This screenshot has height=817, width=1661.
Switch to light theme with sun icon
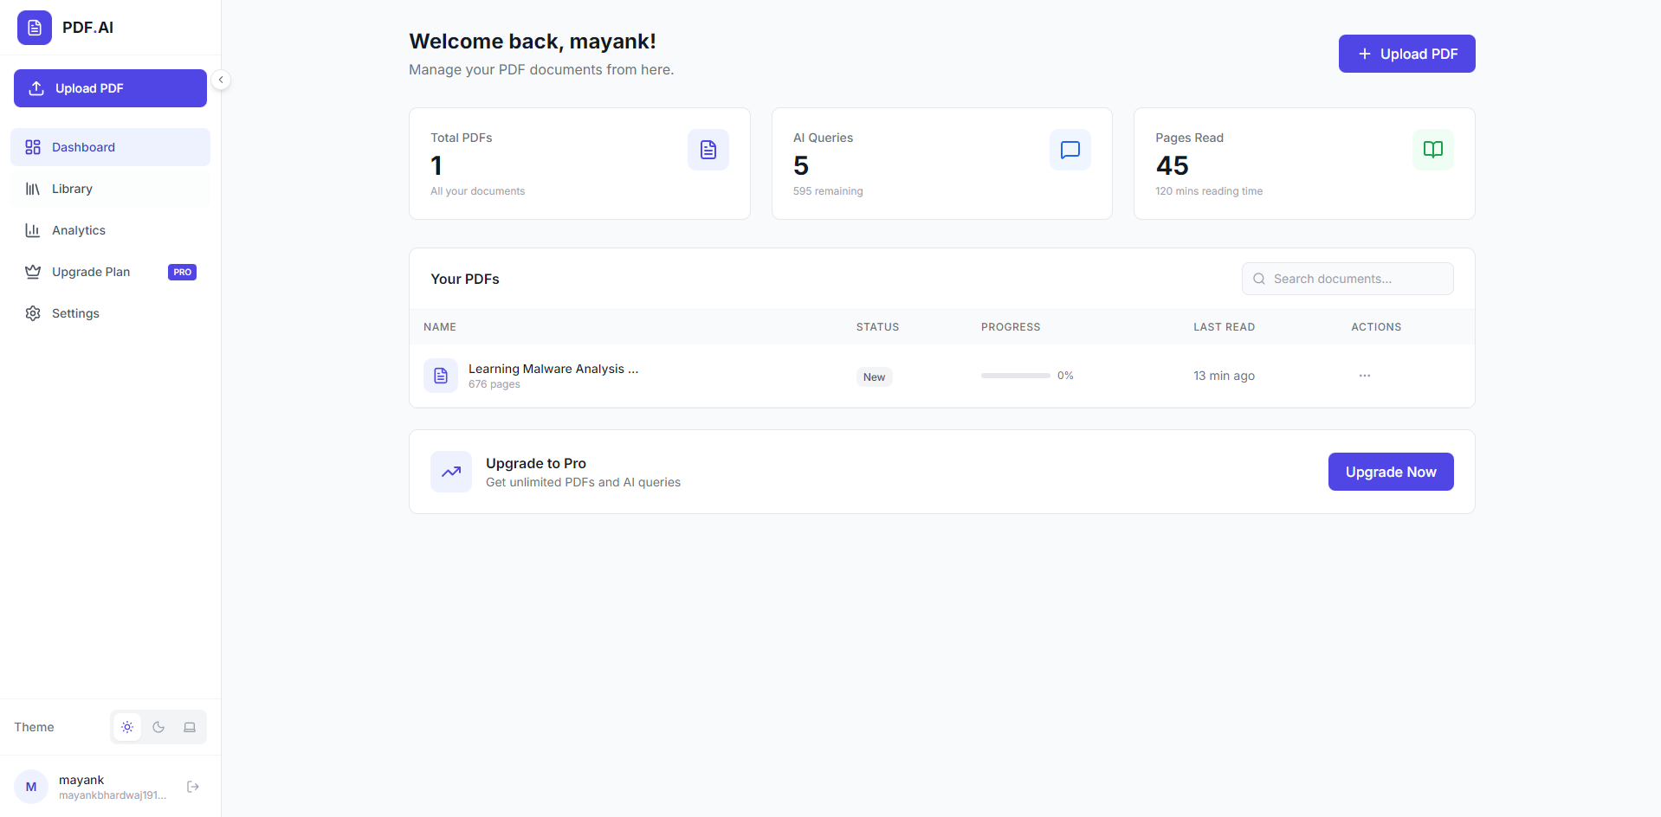coord(127,727)
